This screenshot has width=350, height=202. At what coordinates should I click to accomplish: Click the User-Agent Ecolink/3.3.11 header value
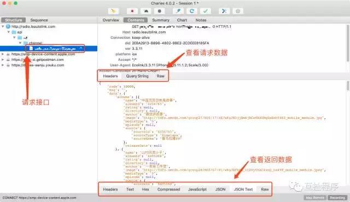click(170, 65)
